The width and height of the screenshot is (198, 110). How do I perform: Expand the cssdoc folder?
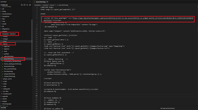5,36
